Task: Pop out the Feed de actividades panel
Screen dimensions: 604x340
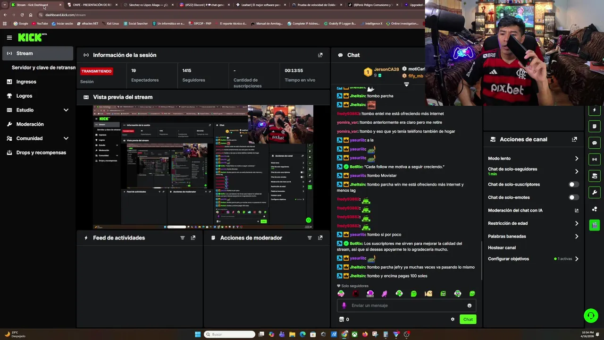Action: coord(193,238)
